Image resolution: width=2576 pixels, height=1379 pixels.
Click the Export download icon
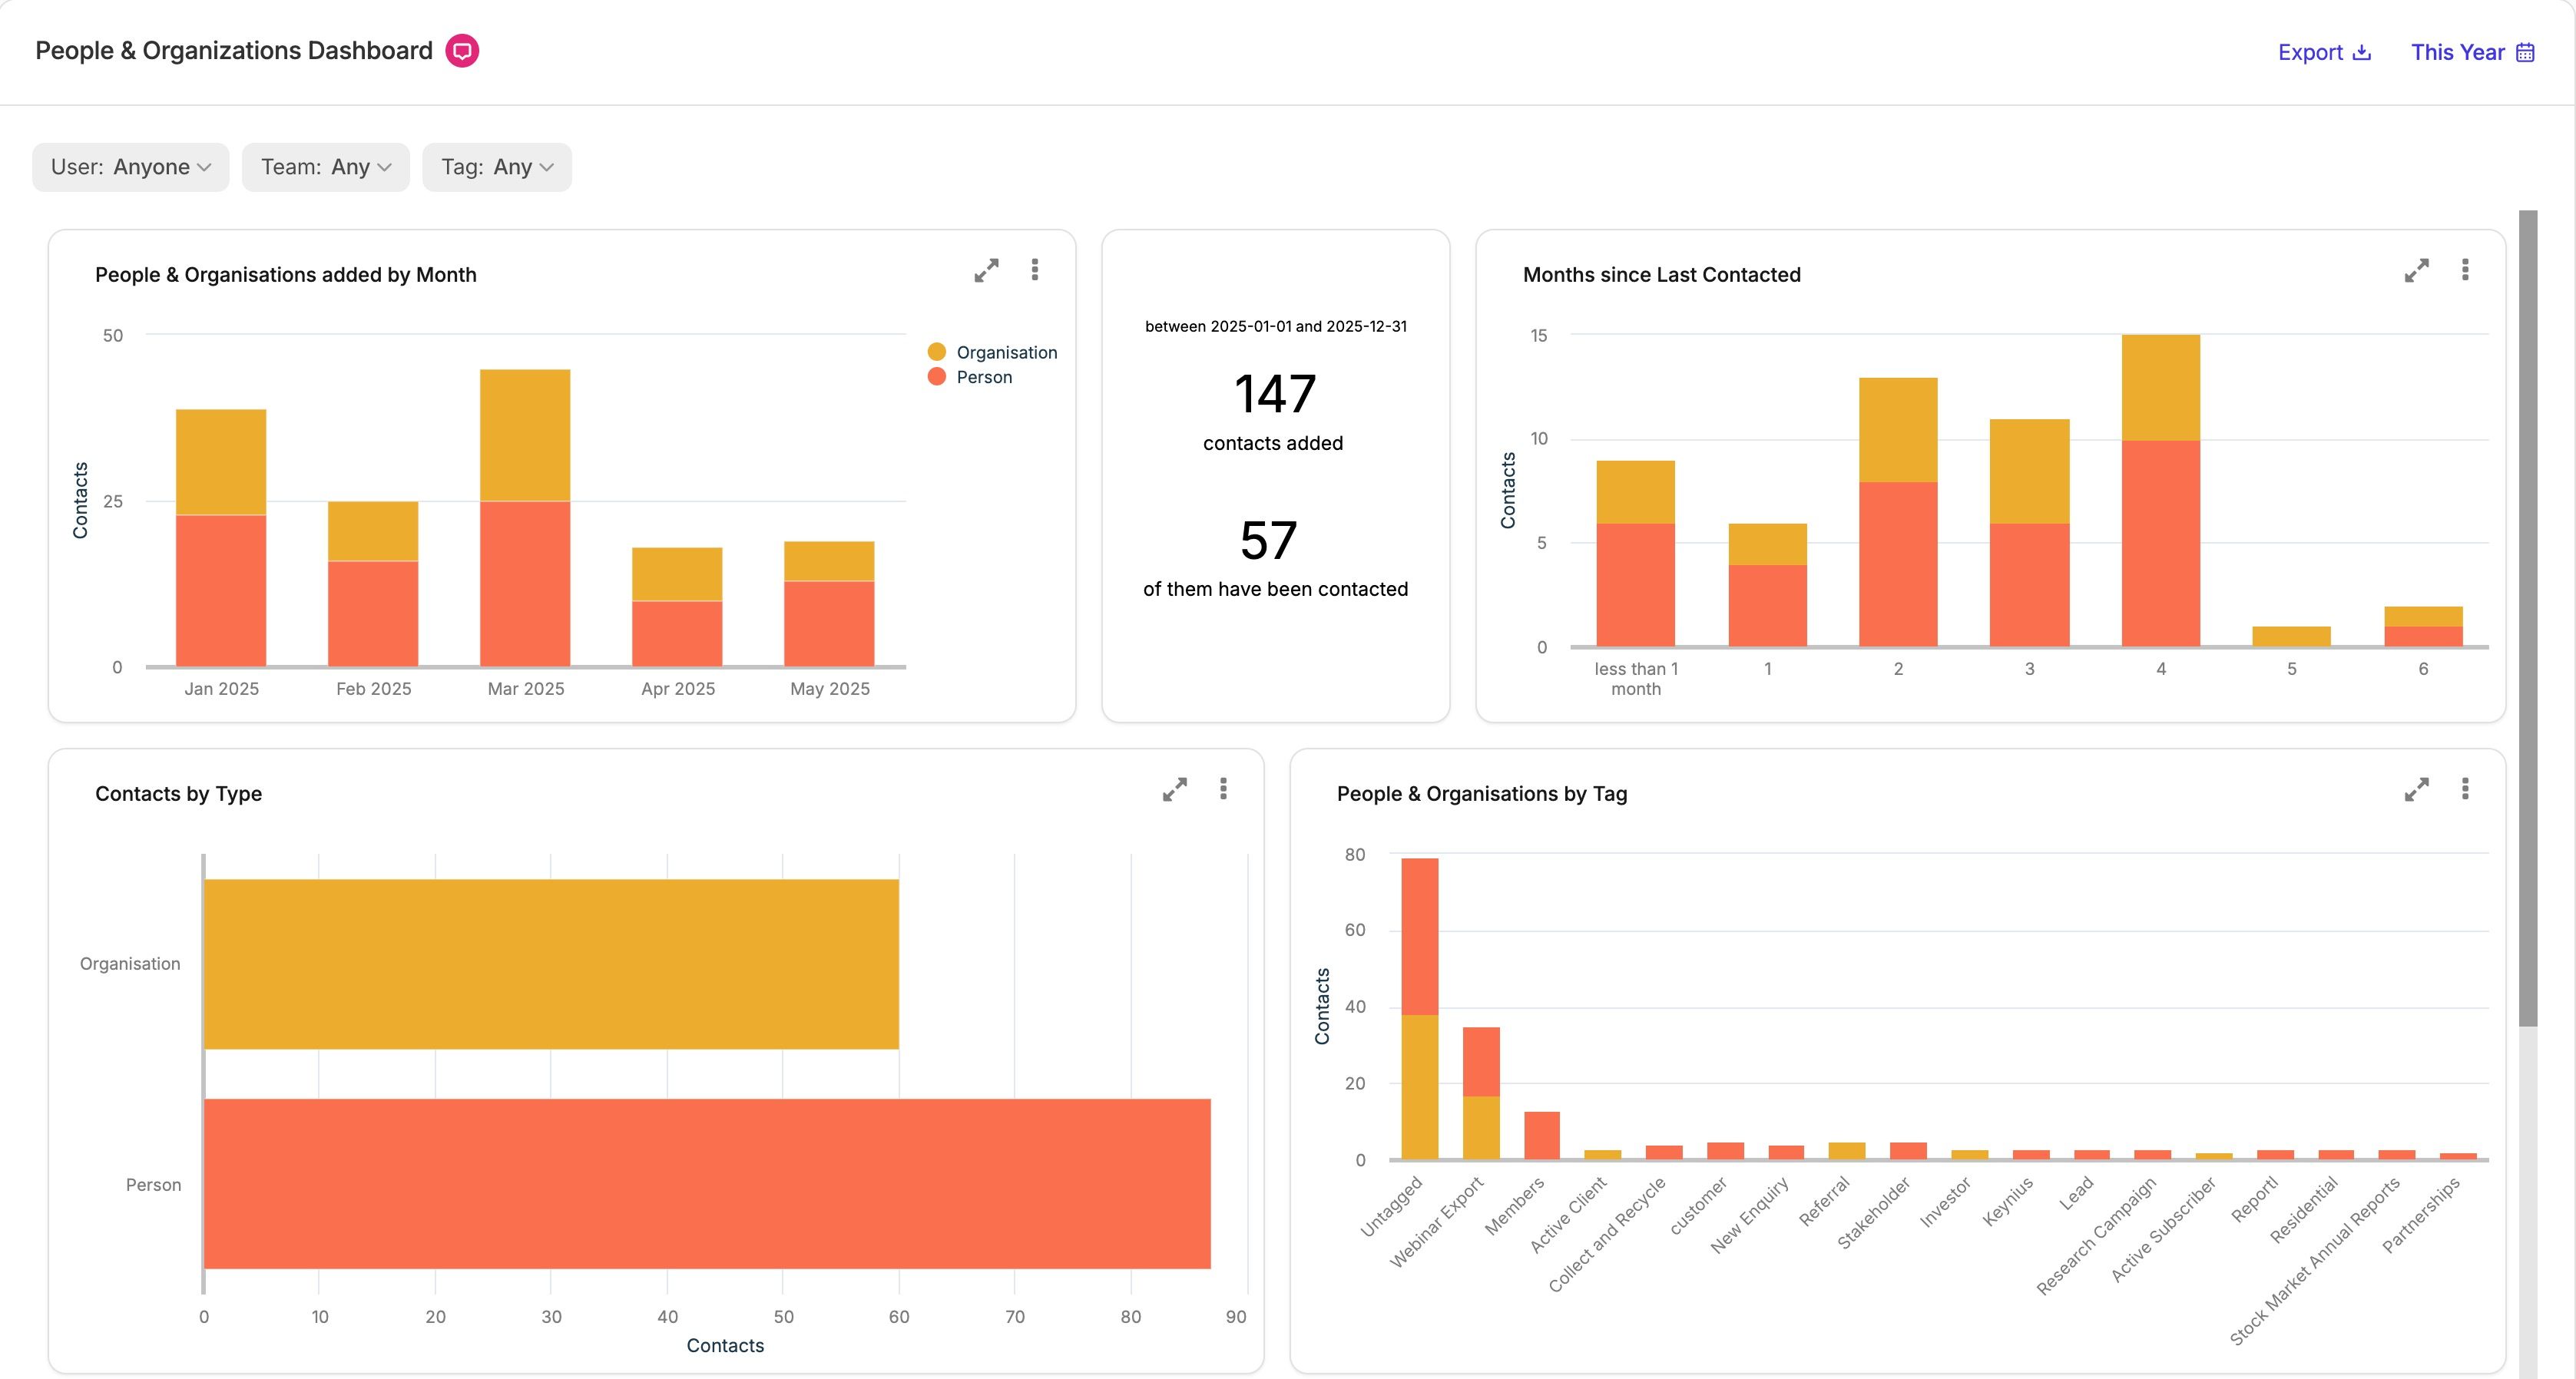[2362, 52]
